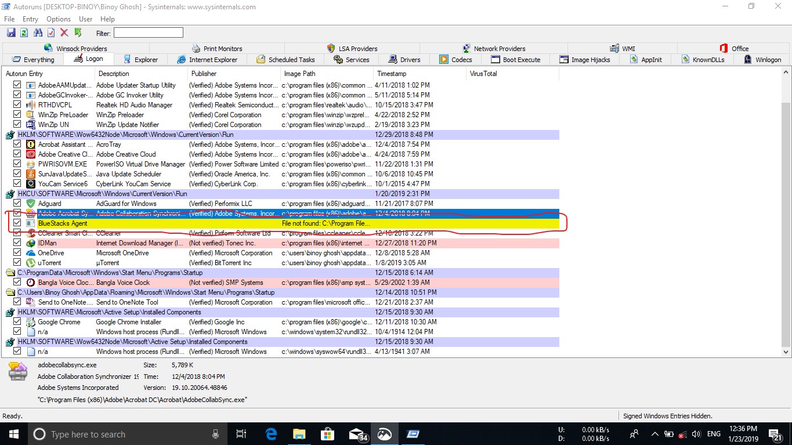This screenshot has width=792, height=445.
Task: Open the Boot Execute tab
Action: tap(516, 60)
